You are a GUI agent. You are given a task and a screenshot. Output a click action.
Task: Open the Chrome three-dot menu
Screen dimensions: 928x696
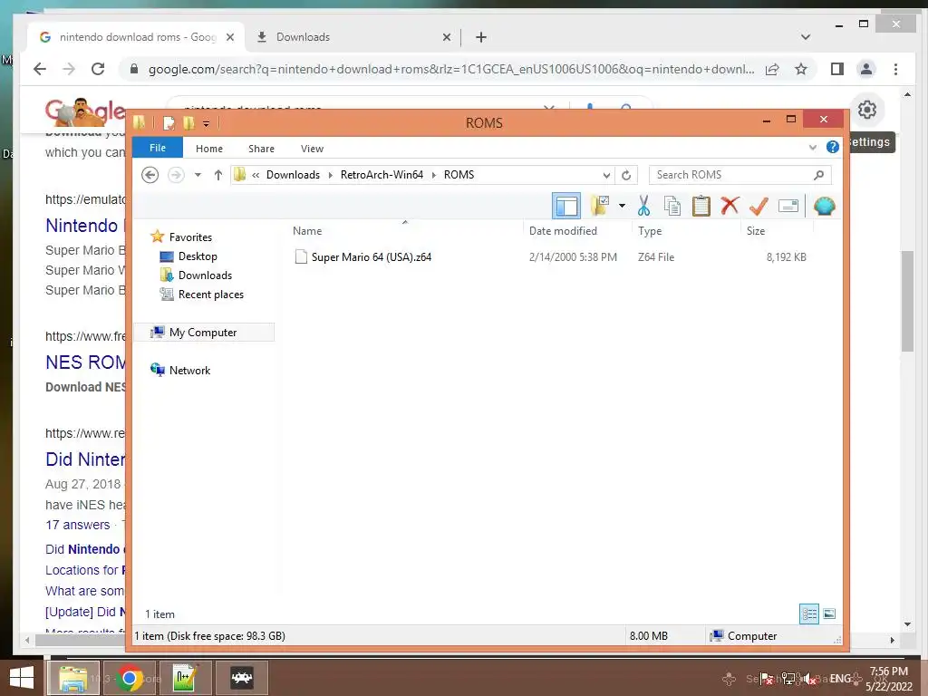tap(895, 69)
